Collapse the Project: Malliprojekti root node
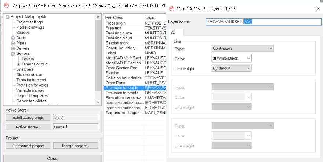Image resolution: width=323 pixels, height=162 pixels. pyautogui.click(x=7, y=17)
